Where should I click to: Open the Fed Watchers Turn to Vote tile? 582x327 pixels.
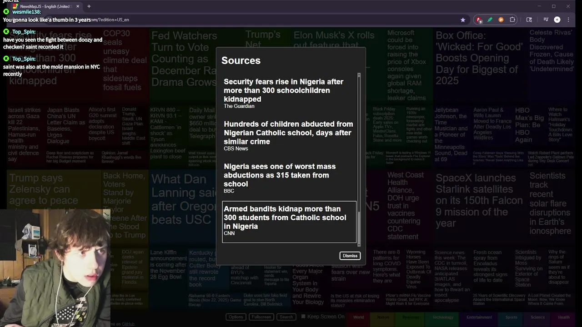[x=183, y=67]
